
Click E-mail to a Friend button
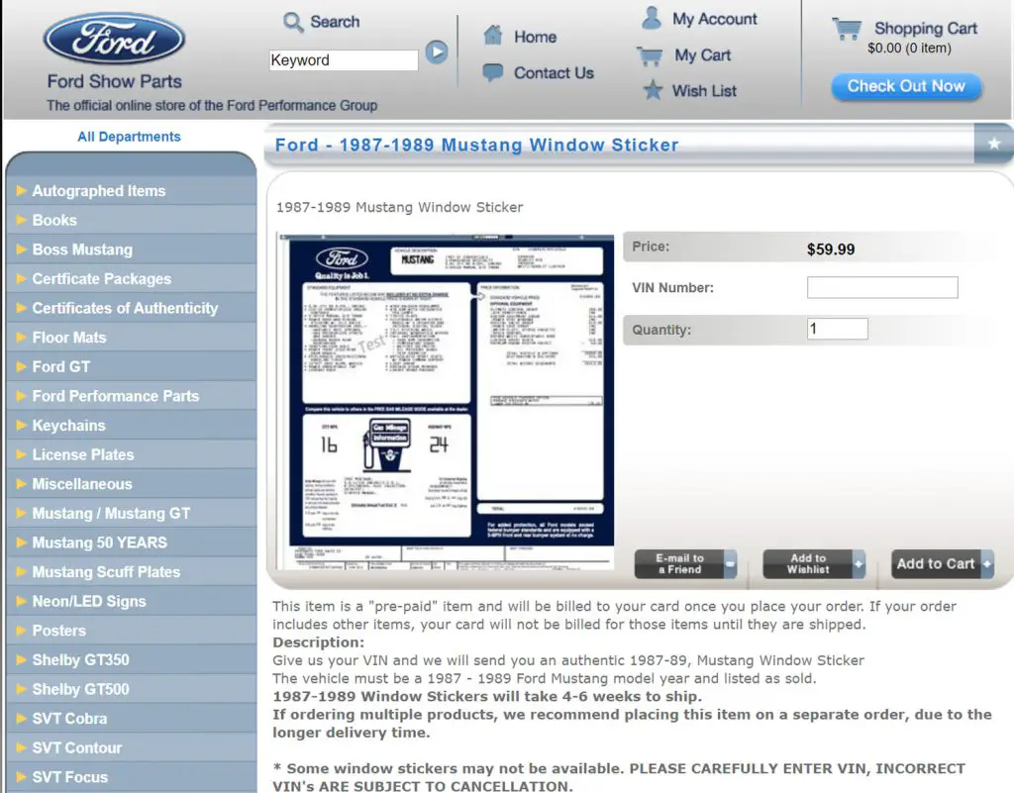pyautogui.click(x=685, y=563)
